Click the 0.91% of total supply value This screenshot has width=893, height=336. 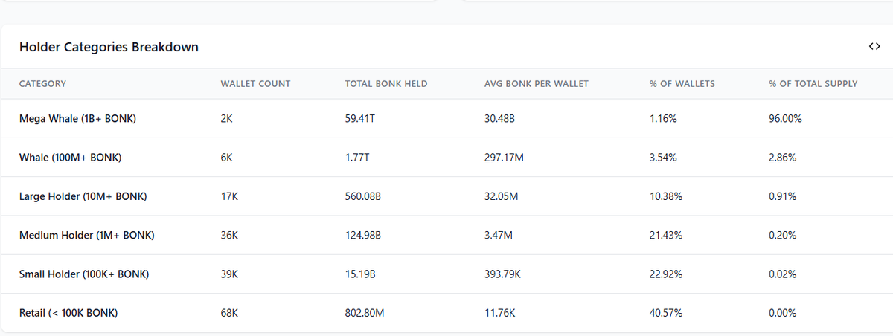click(783, 196)
